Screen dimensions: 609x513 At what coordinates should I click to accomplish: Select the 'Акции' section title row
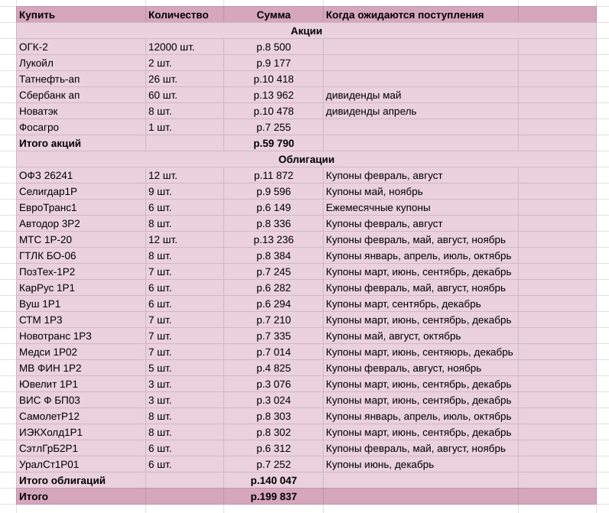(x=306, y=31)
